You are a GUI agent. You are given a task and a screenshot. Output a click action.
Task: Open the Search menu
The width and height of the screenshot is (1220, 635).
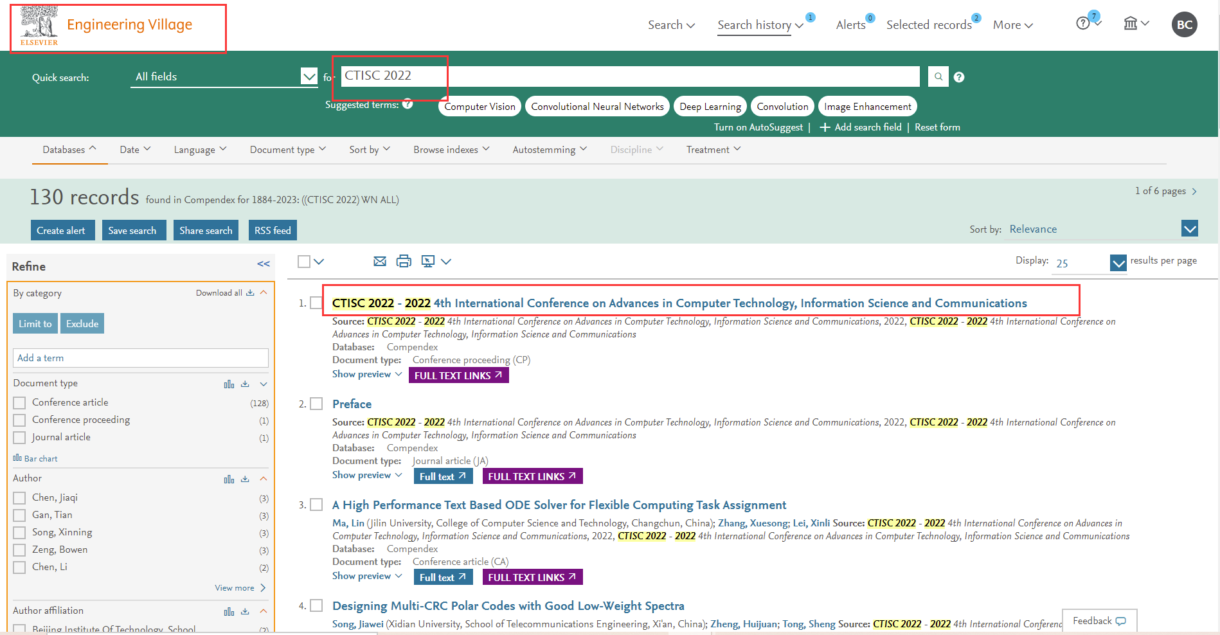[x=671, y=24]
